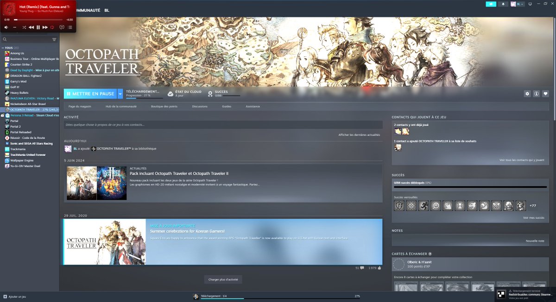
Task: Like the update with thumbs-up icon
Action: (379, 268)
